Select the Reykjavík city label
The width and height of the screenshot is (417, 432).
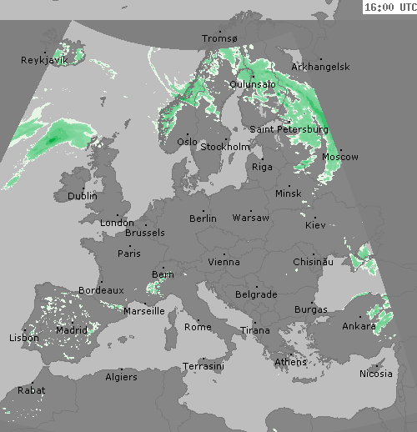44,60
